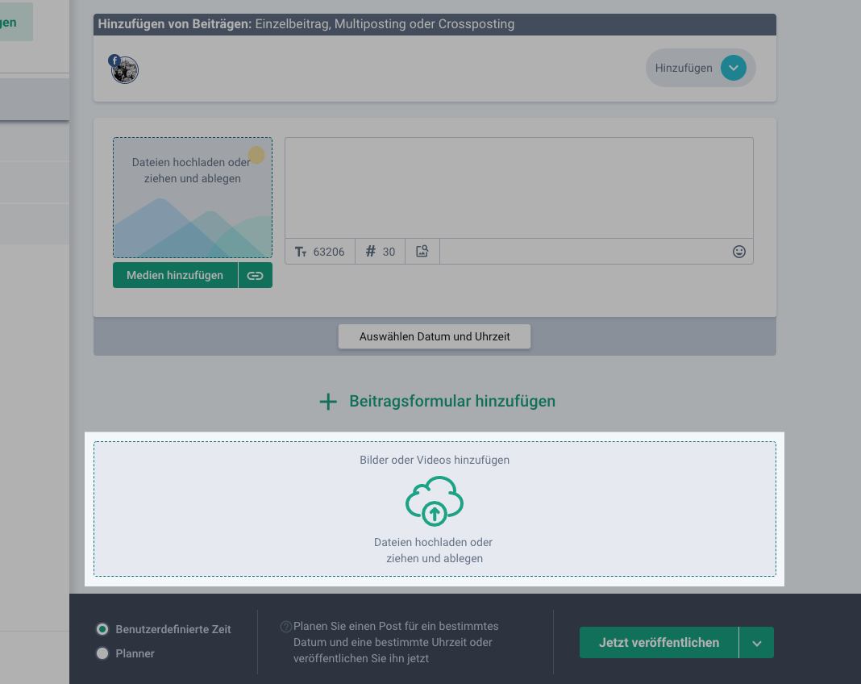Click the green plus icon to add a form
Image resolution: width=861 pixels, height=684 pixels.
point(328,402)
